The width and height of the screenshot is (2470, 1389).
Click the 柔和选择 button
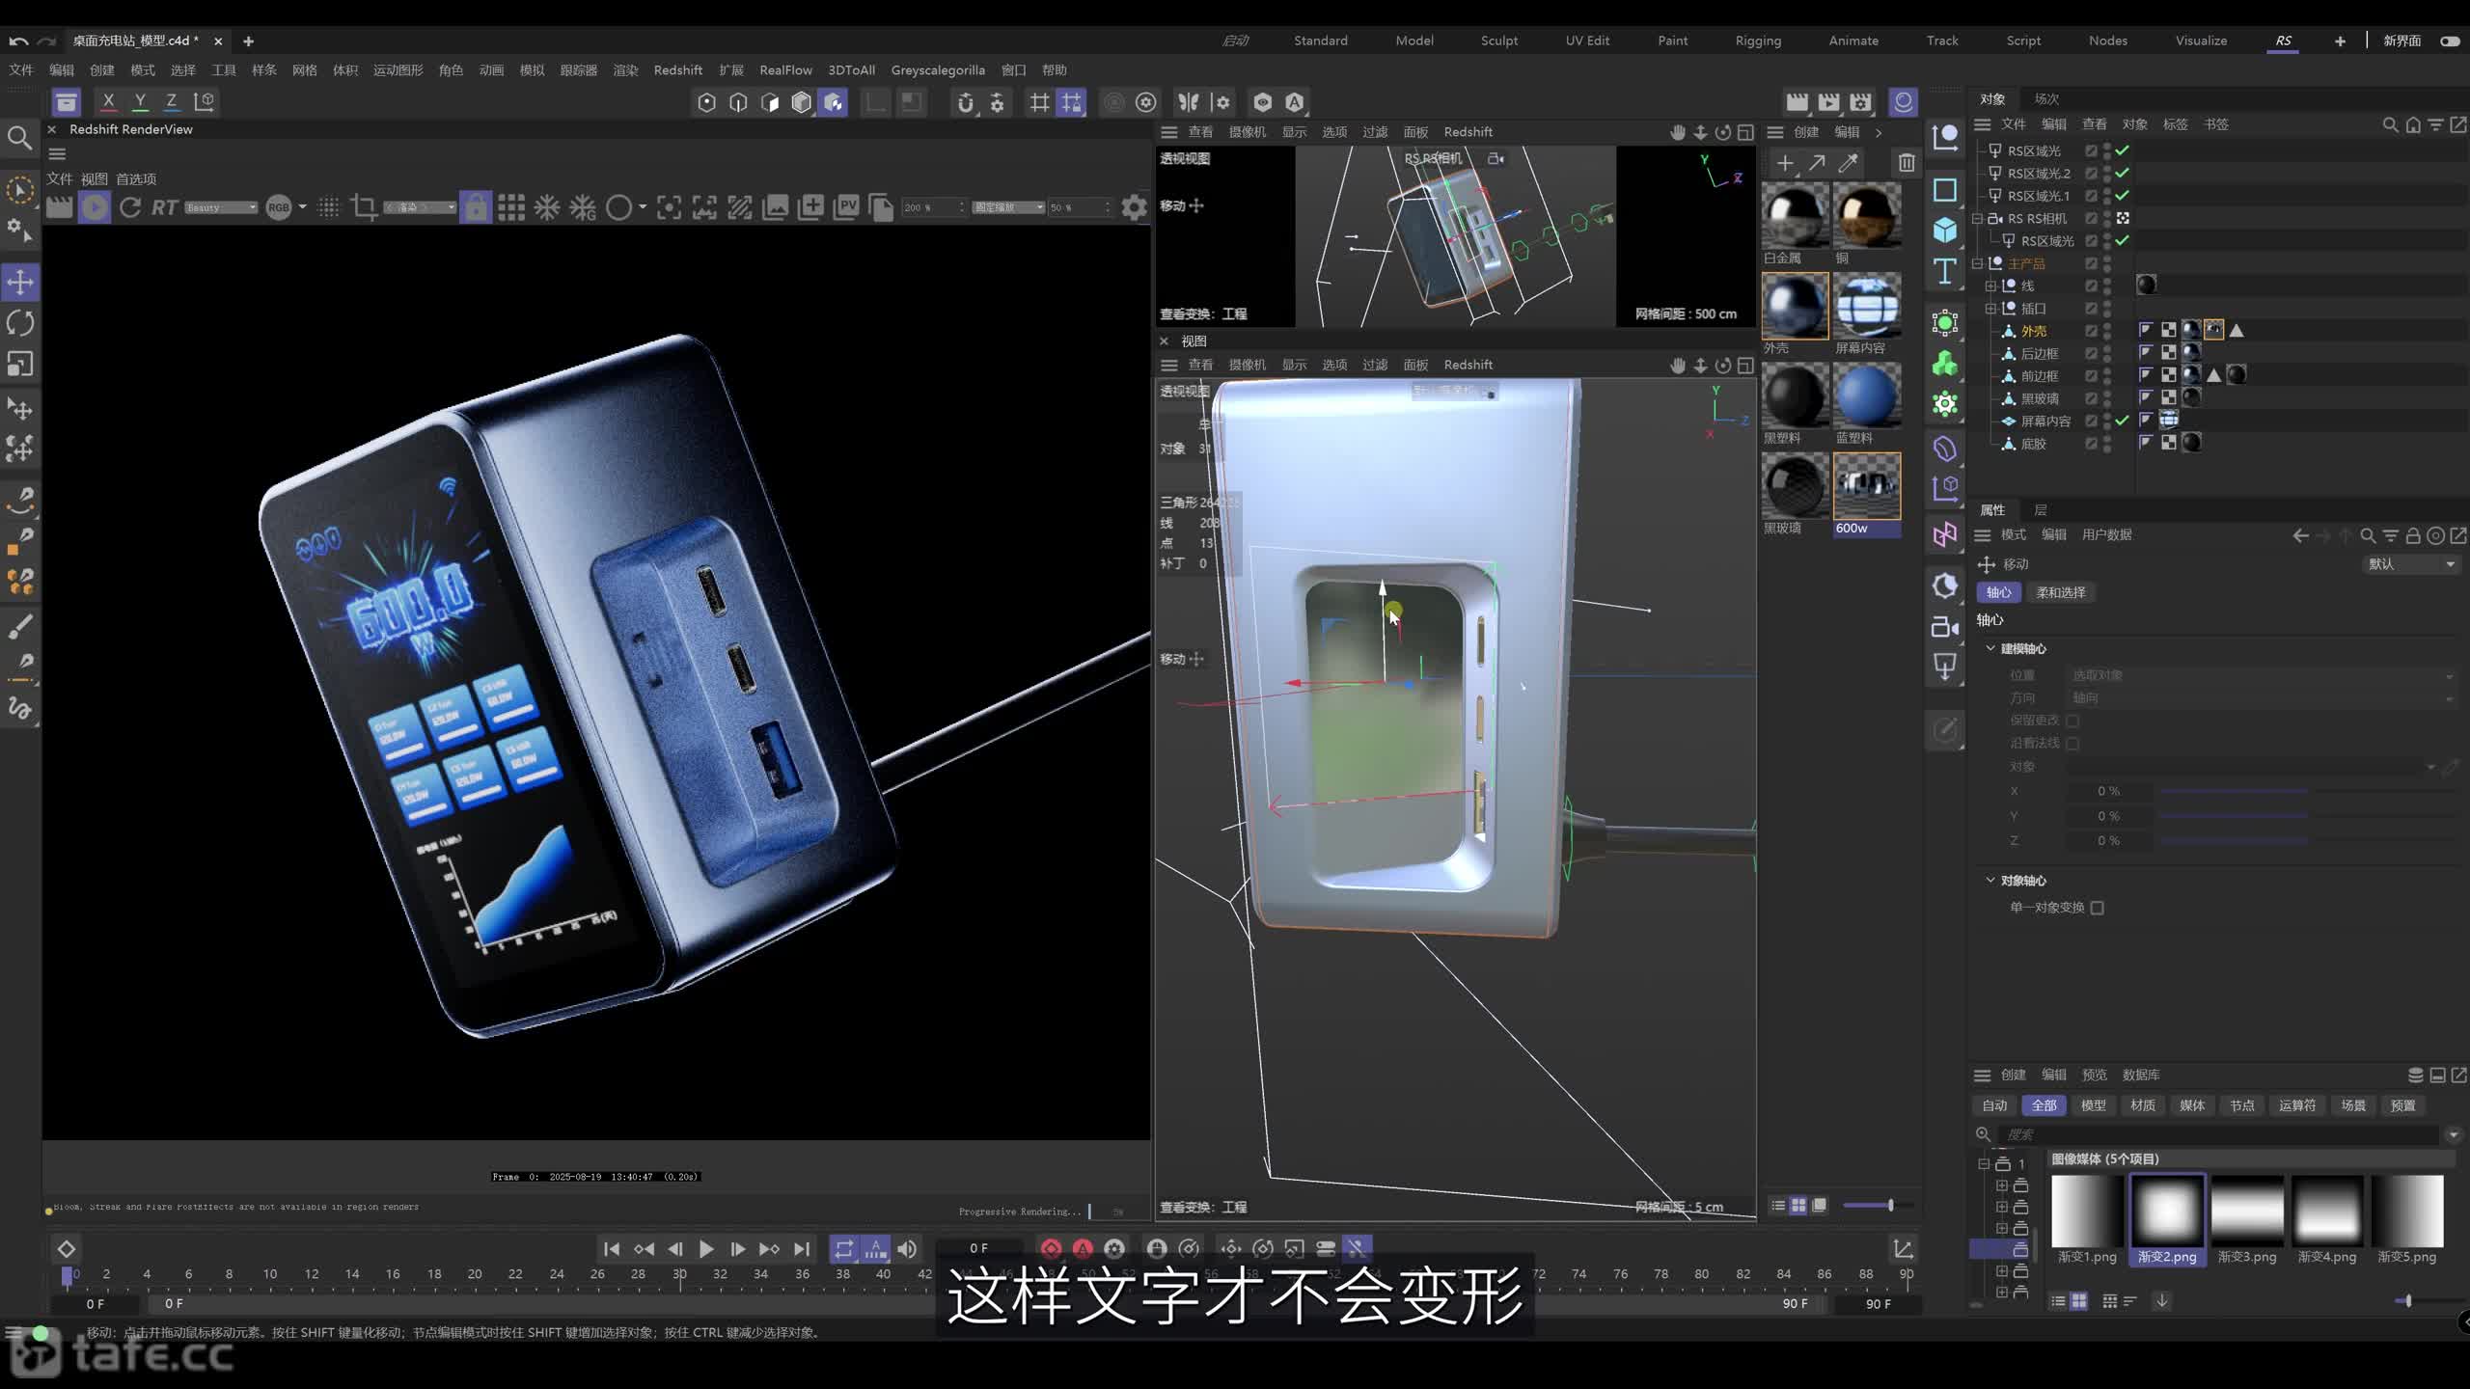point(2061,592)
